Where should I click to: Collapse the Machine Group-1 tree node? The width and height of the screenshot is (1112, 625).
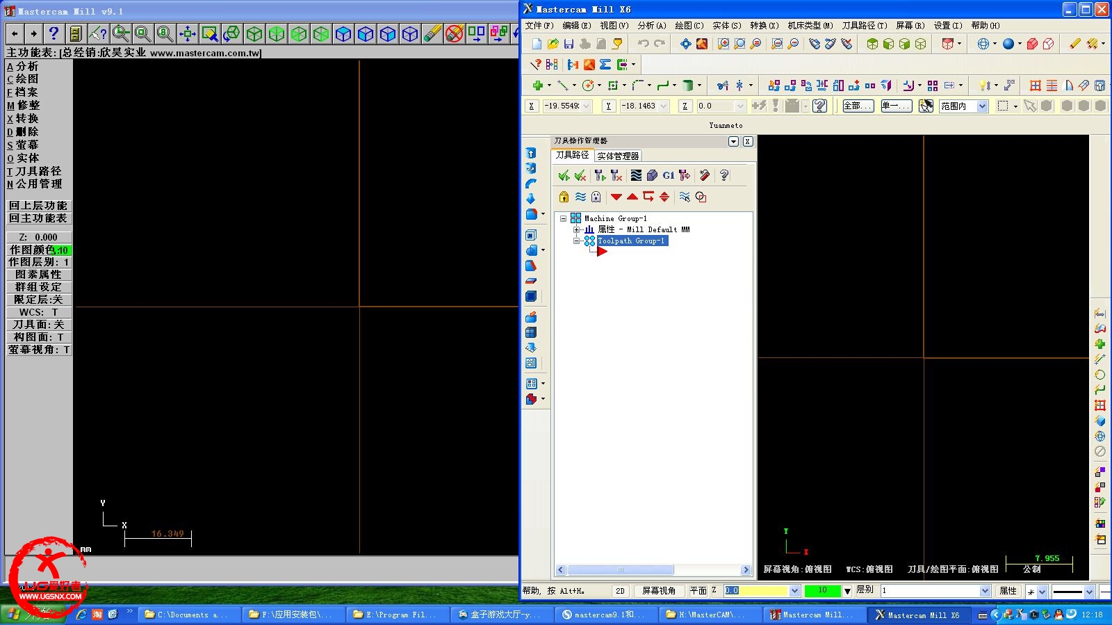pos(563,218)
